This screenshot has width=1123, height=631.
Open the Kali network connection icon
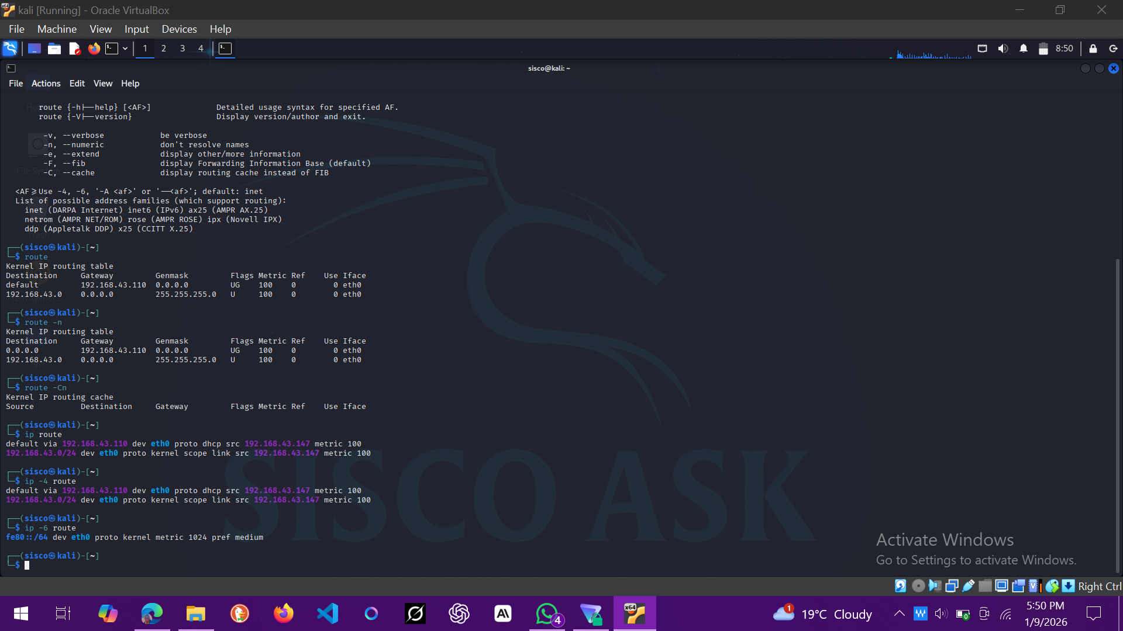[x=983, y=48]
